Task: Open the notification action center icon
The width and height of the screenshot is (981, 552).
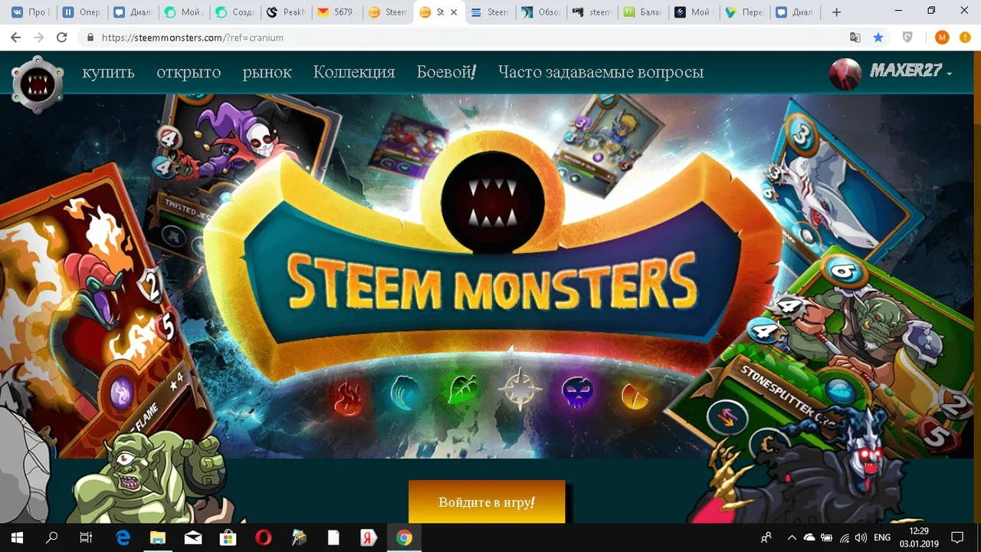Action: [x=956, y=537]
